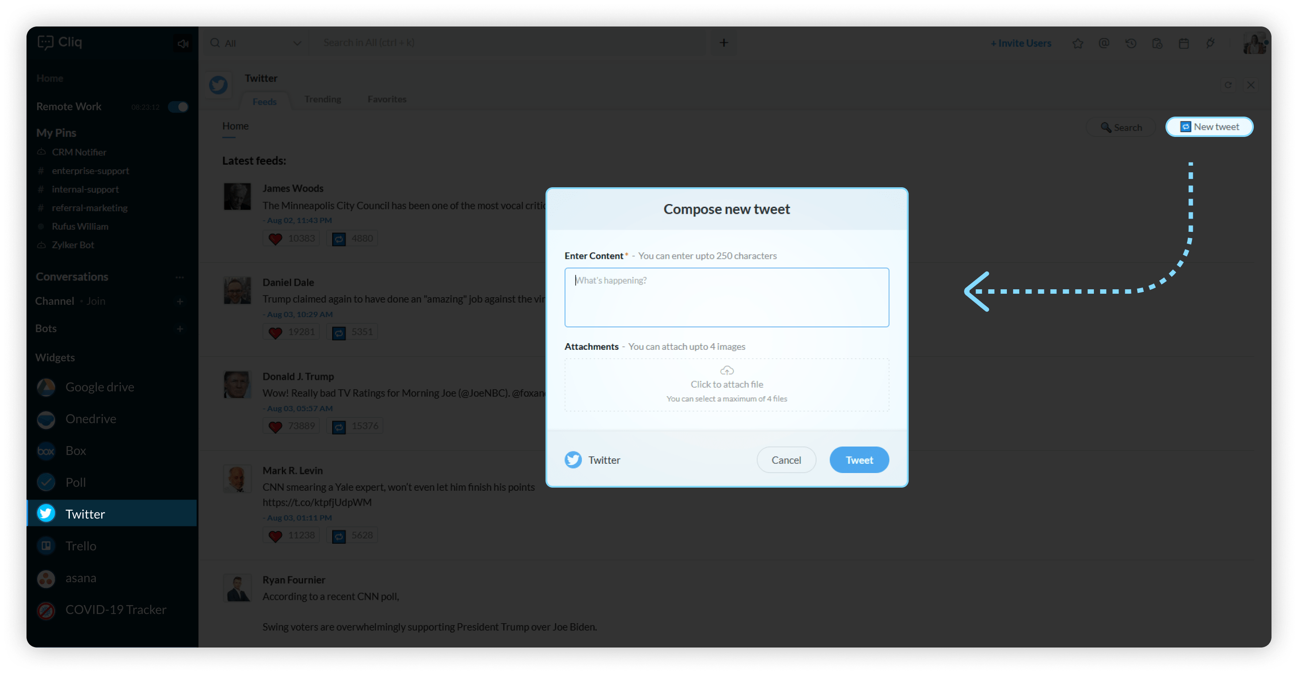This screenshot has height=674, width=1298.
Task: Like James Woods tweet heart icon
Action: [x=275, y=239]
